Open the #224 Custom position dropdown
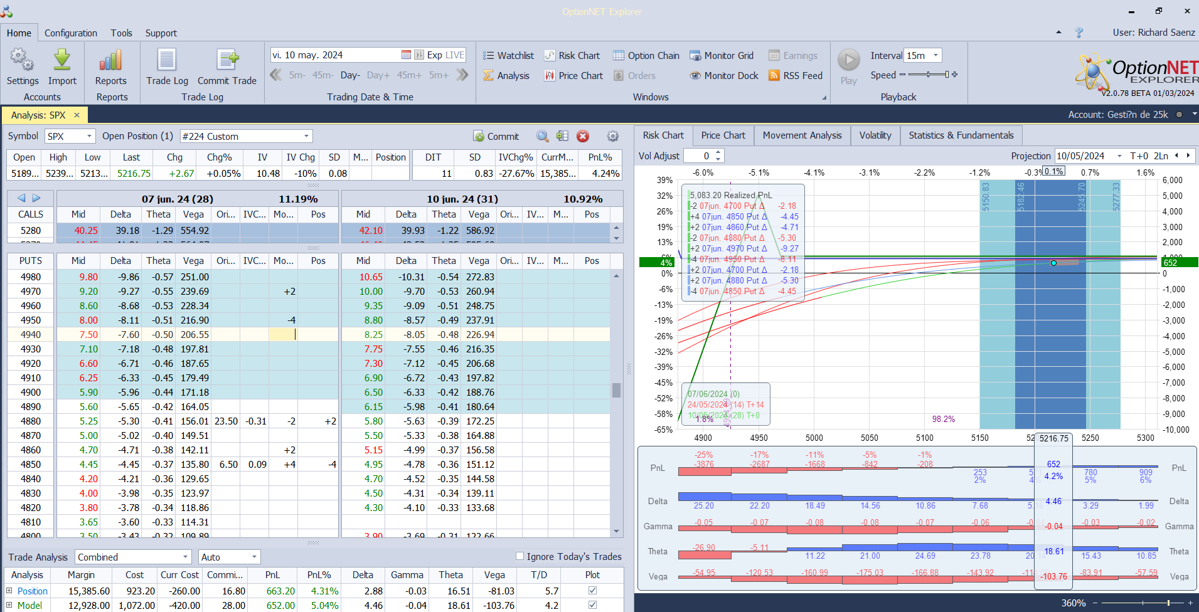 [x=307, y=136]
